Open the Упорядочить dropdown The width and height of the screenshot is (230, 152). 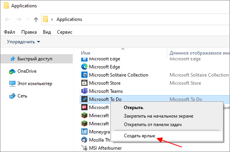click(x=24, y=42)
